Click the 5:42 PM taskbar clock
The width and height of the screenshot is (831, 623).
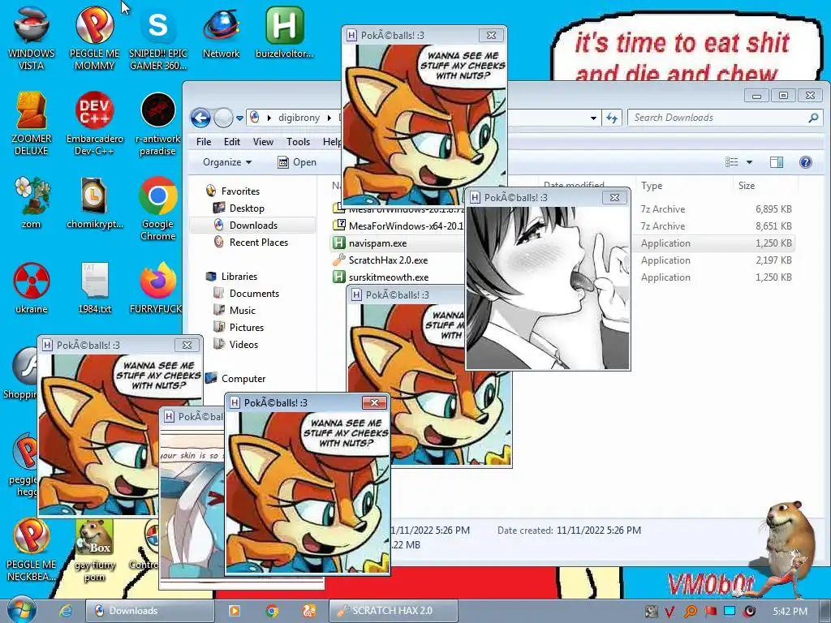tap(790, 612)
